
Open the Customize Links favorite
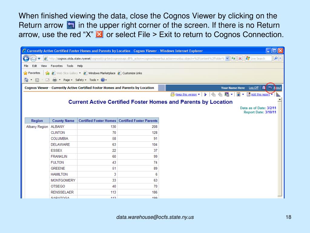coord(130,73)
